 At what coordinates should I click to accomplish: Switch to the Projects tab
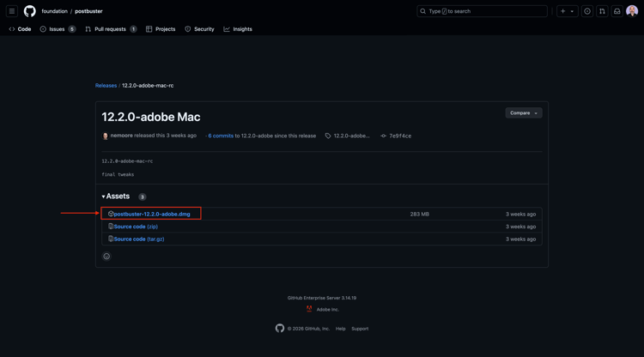point(161,29)
